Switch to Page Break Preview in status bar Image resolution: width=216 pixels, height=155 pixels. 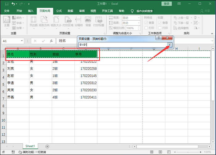(x=169, y=152)
